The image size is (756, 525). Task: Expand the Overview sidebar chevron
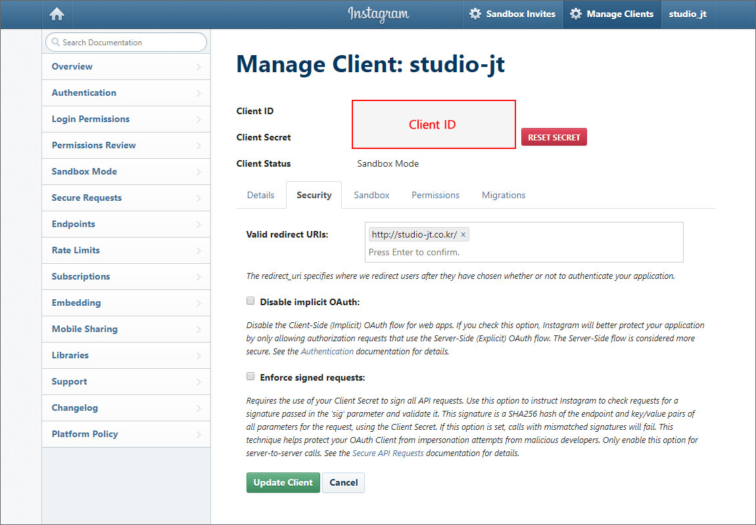point(199,67)
